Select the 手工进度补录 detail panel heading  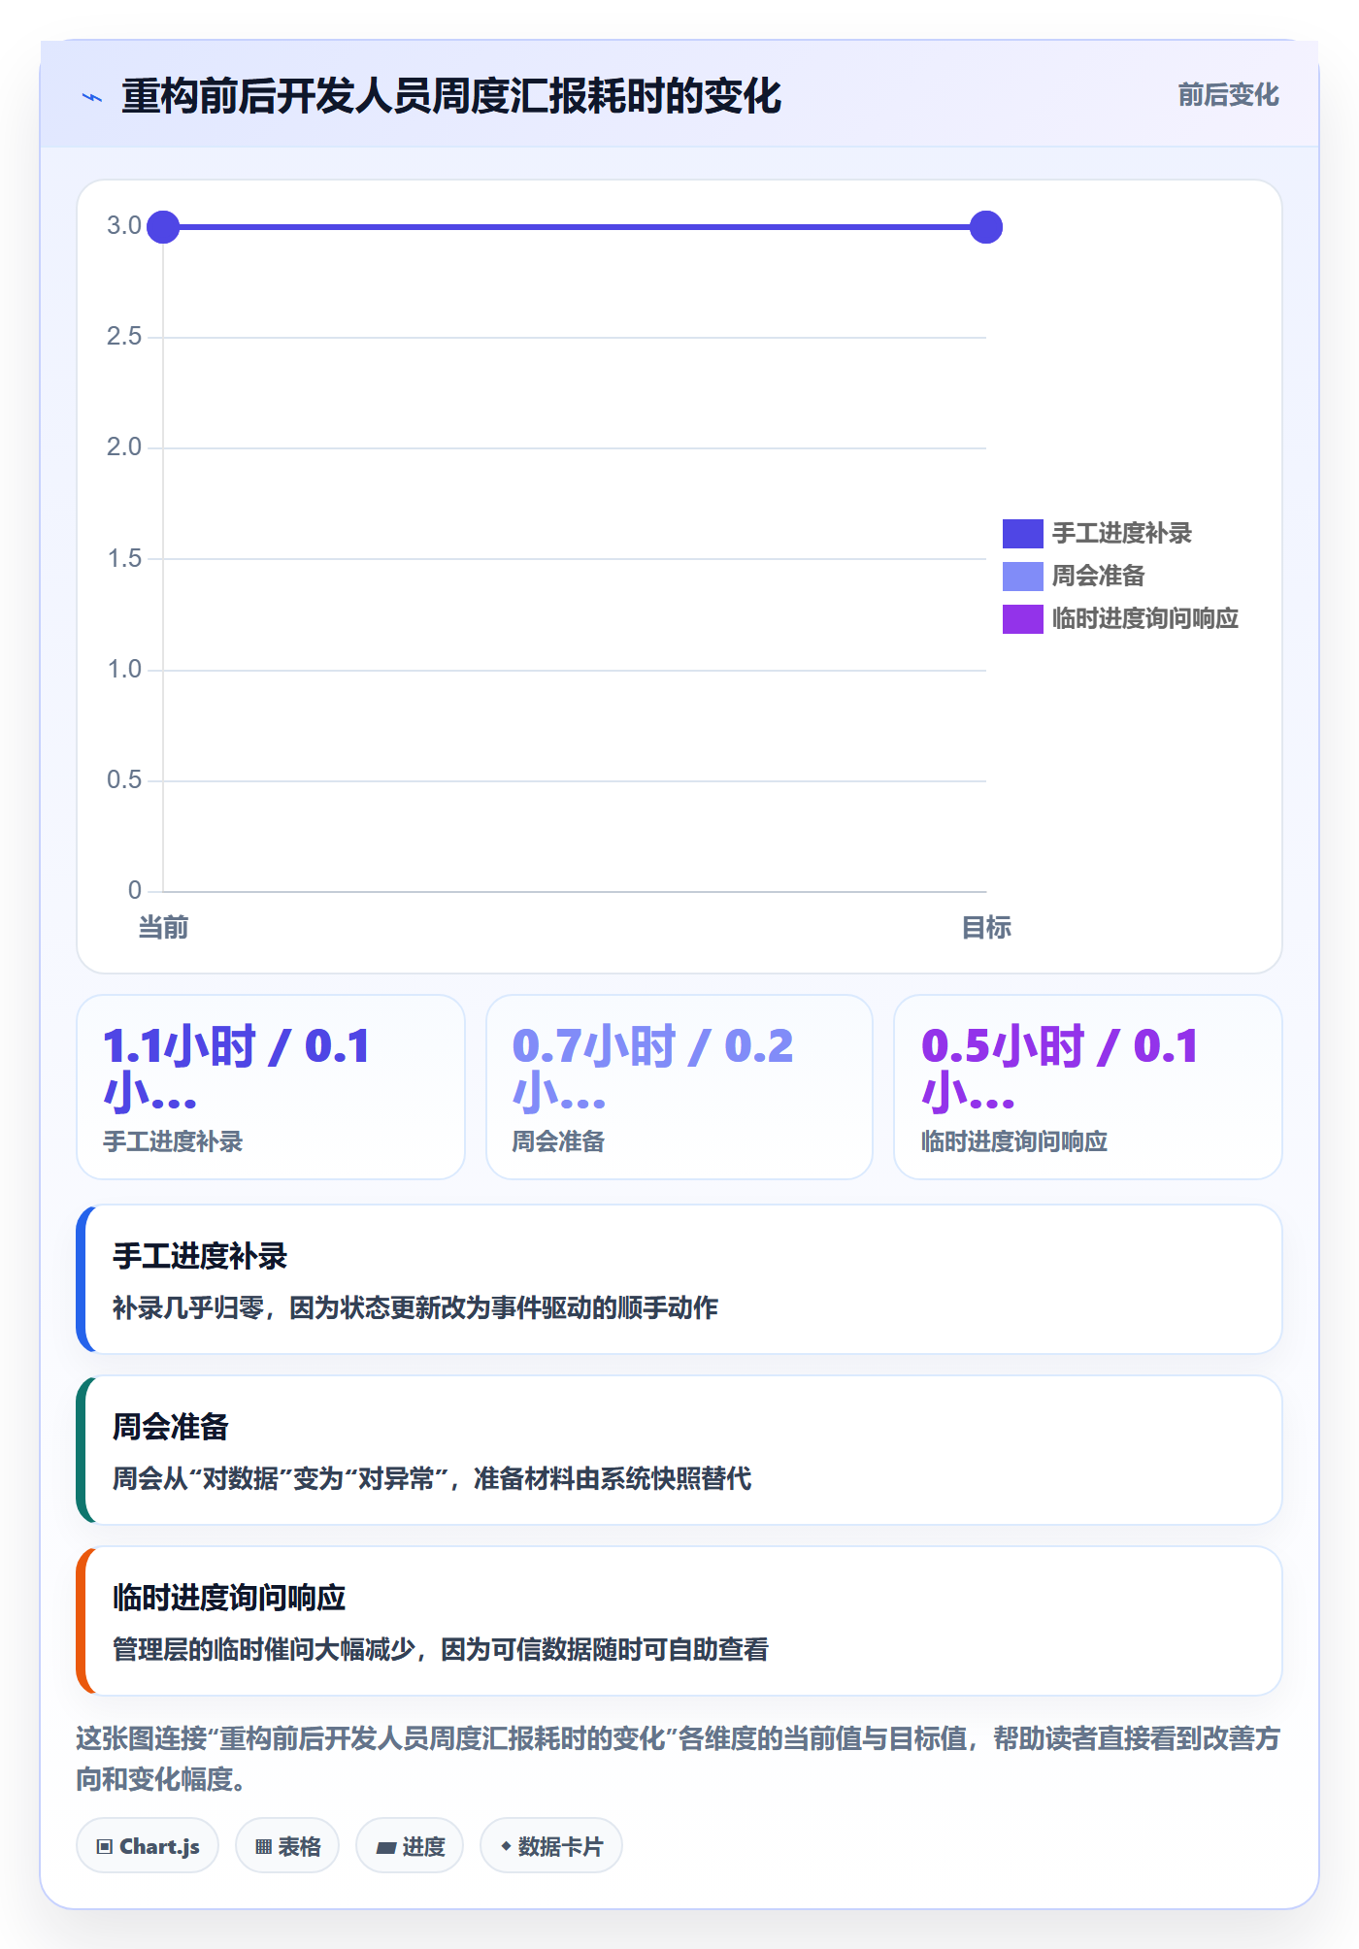[200, 1256]
